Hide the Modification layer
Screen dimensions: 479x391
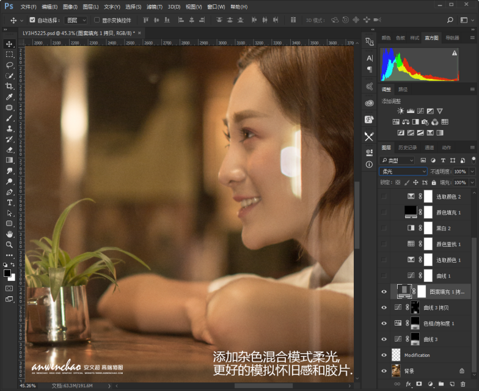pos(384,355)
